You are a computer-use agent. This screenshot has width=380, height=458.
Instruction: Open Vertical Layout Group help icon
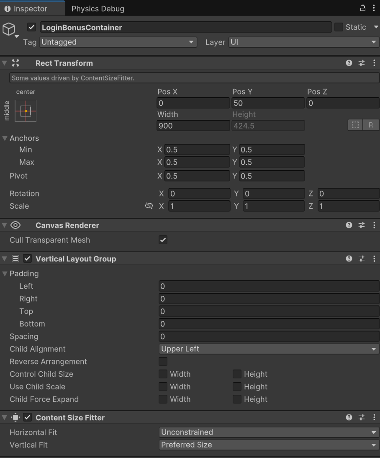pos(349,259)
